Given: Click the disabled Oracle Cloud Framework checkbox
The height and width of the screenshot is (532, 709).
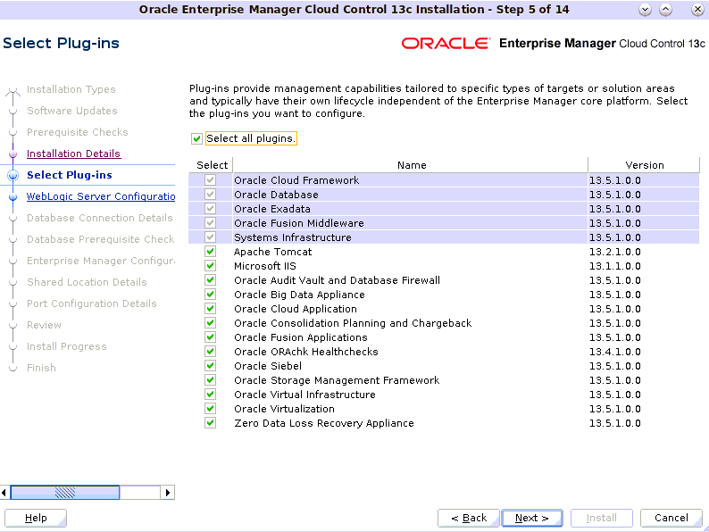Looking at the screenshot, I should pos(210,180).
